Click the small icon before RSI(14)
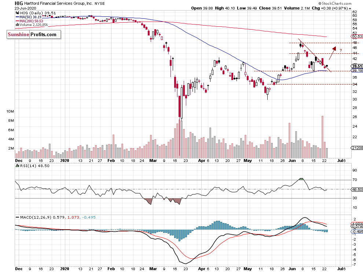 (x=17, y=166)
